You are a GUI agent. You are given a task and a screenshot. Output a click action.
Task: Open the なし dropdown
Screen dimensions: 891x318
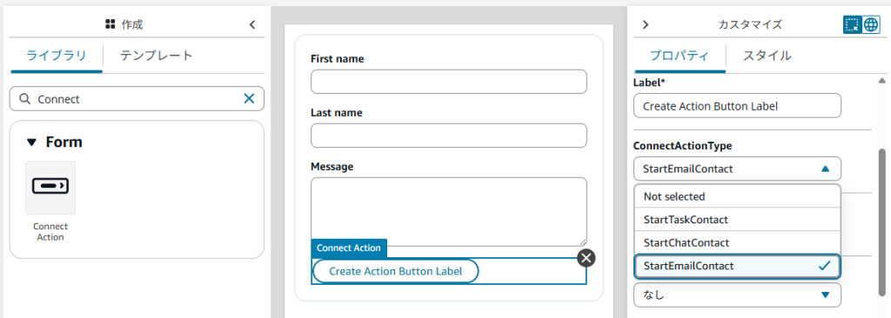(737, 295)
